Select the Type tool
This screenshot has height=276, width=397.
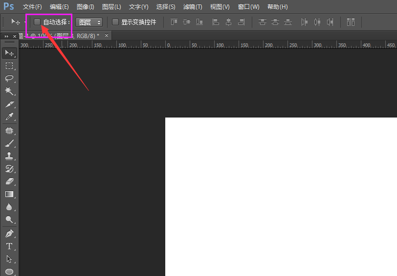click(x=9, y=246)
